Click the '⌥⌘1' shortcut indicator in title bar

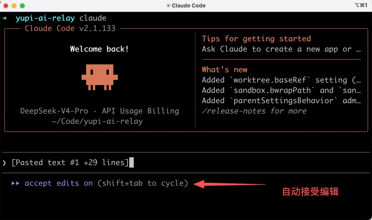361,5
